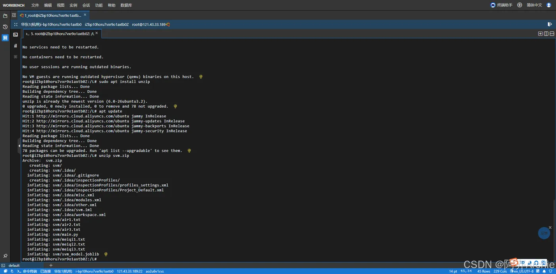Add a new terminal pane with plus icon
Image resolution: width=556 pixels, height=274 pixels.
(540, 34)
